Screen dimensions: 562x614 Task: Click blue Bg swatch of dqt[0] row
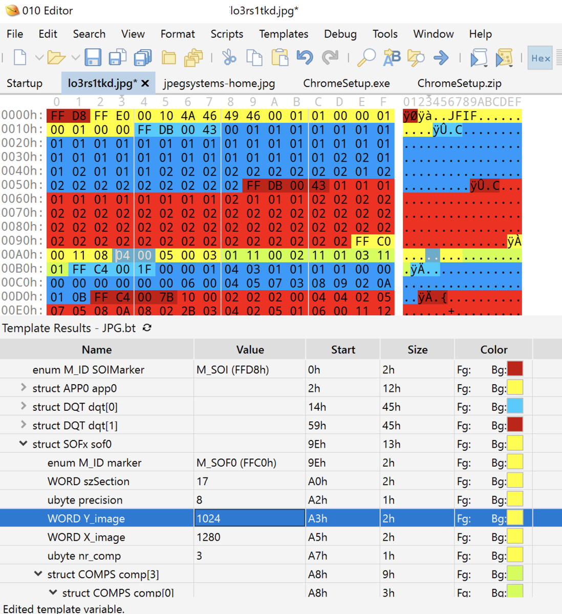[x=515, y=406]
